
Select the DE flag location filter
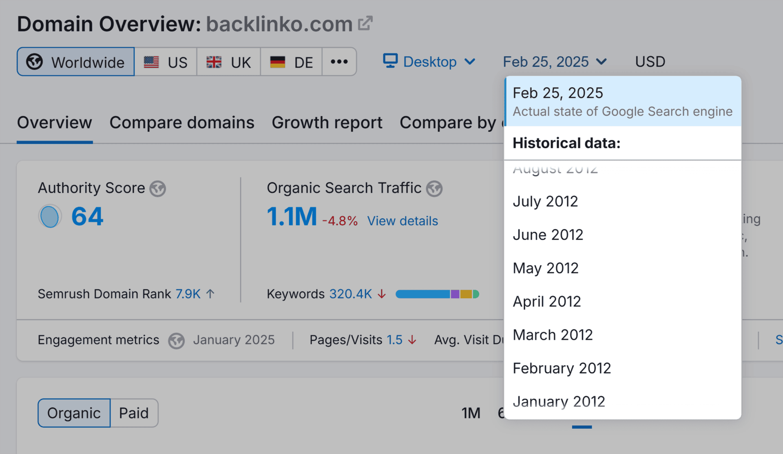(292, 62)
